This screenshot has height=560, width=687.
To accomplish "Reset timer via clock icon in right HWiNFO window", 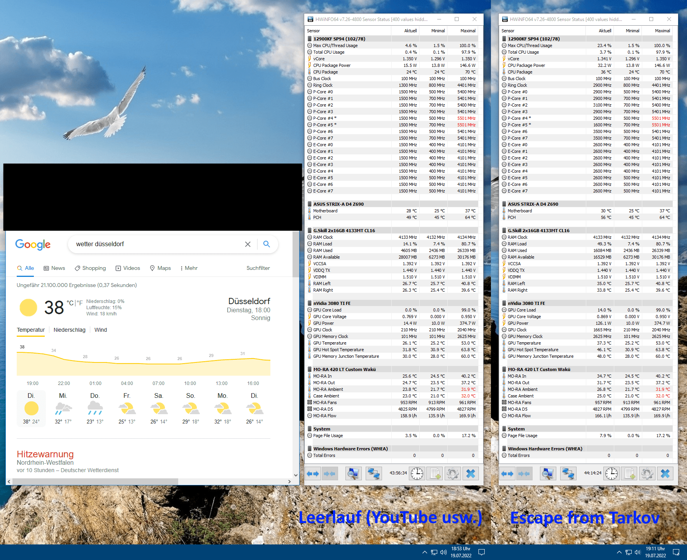I will click(x=612, y=474).
